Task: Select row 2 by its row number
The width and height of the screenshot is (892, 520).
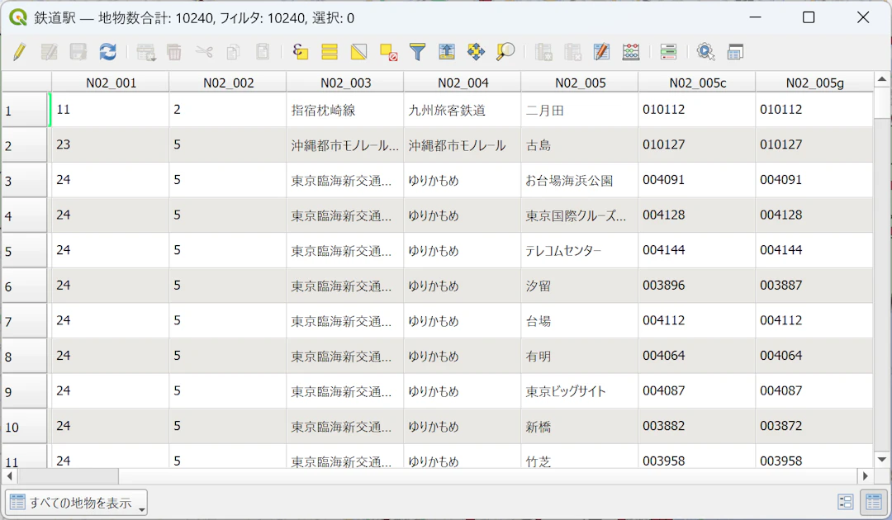Action: [x=25, y=145]
